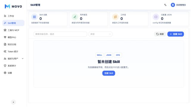Click the centered 创建 Skill button
The height and width of the screenshot is (112, 196).
109,73
